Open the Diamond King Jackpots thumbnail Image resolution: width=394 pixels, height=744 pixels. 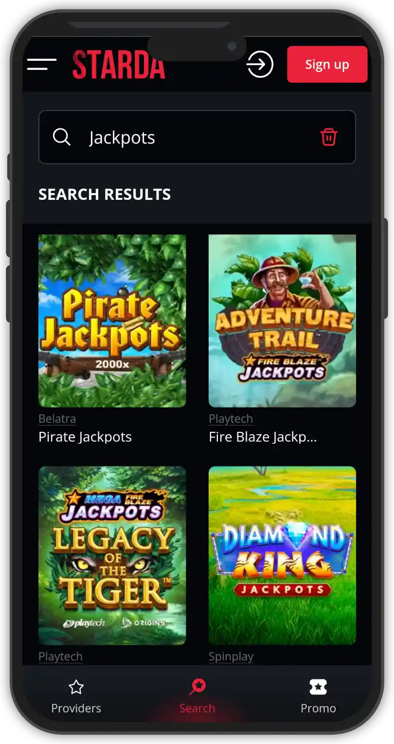(x=282, y=555)
